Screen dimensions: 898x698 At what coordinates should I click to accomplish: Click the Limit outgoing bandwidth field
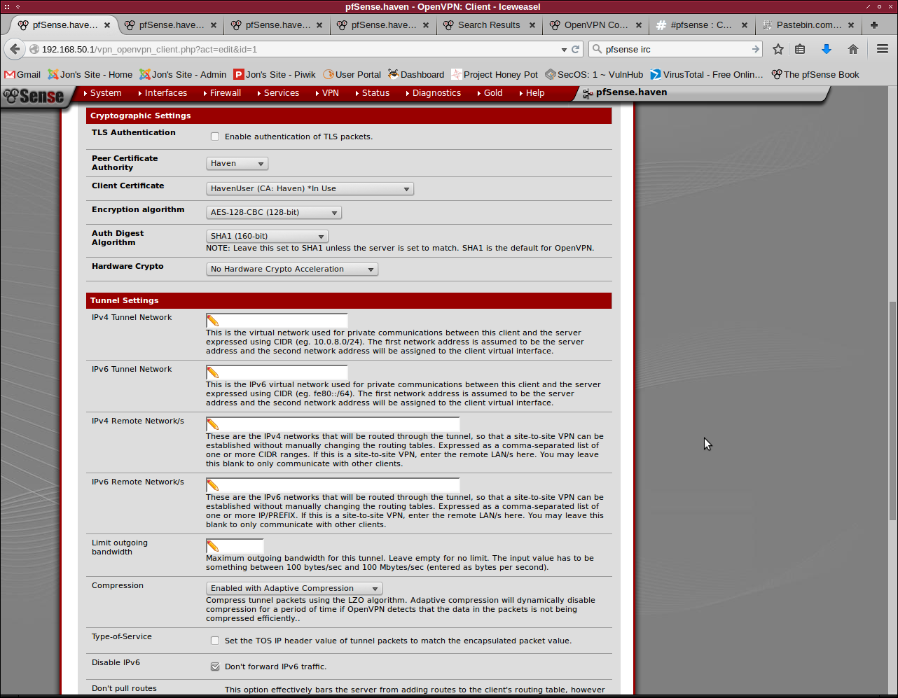coord(235,546)
